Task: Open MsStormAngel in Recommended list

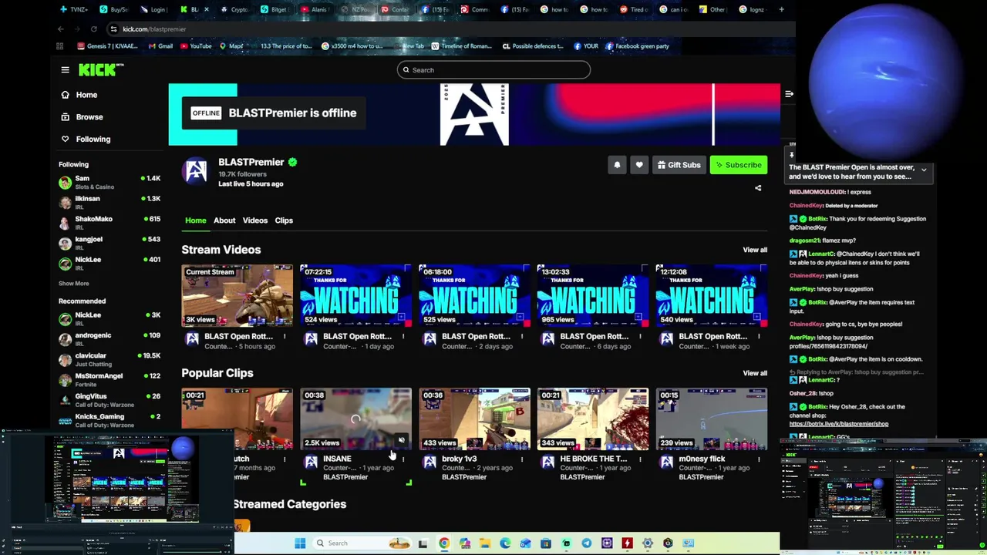Action: tap(109, 380)
